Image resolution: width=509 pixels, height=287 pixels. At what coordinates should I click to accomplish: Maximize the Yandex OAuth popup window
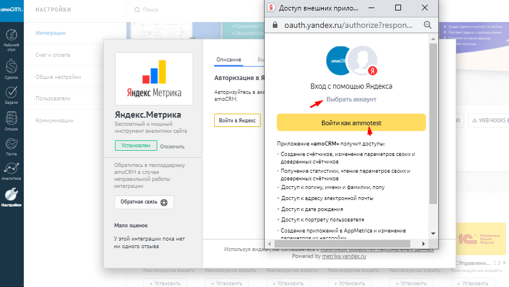[398, 8]
